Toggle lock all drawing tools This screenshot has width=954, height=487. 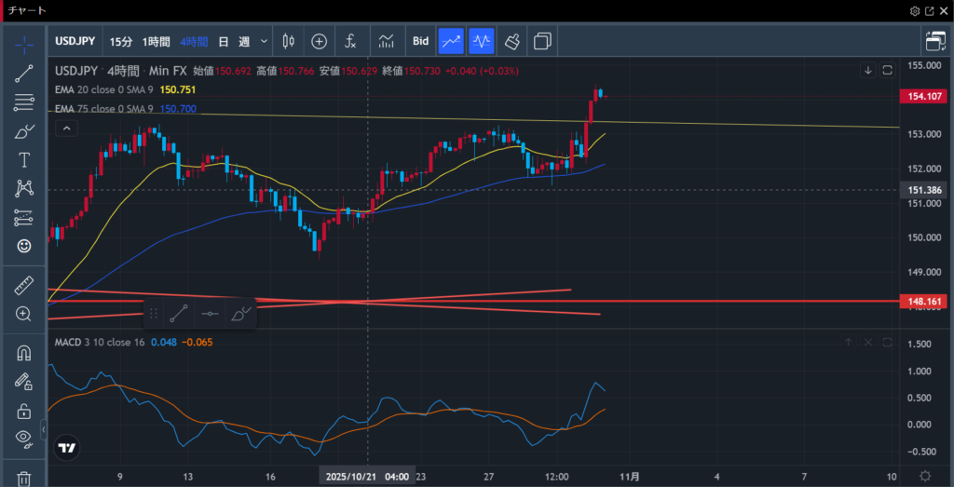pos(24,411)
